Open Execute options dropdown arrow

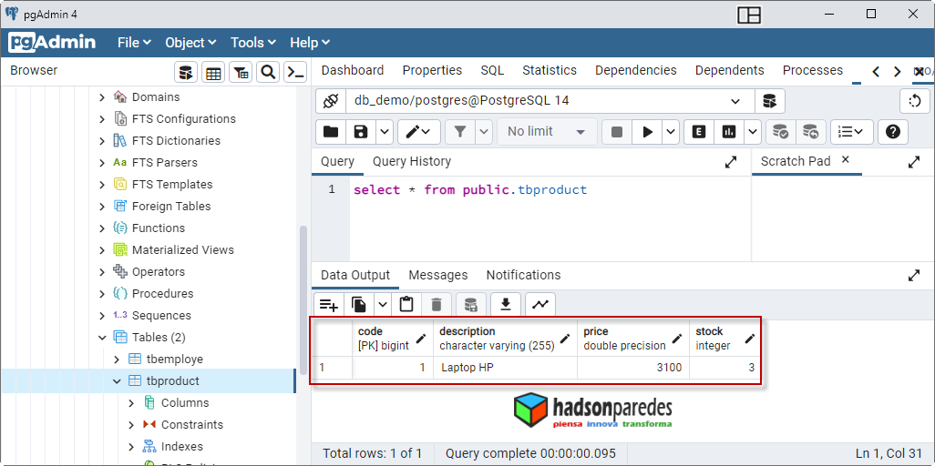(672, 132)
